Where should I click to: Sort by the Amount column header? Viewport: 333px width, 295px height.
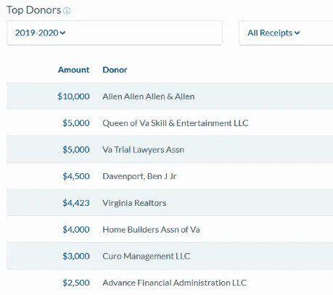pyautogui.click(x=74, y=70)
